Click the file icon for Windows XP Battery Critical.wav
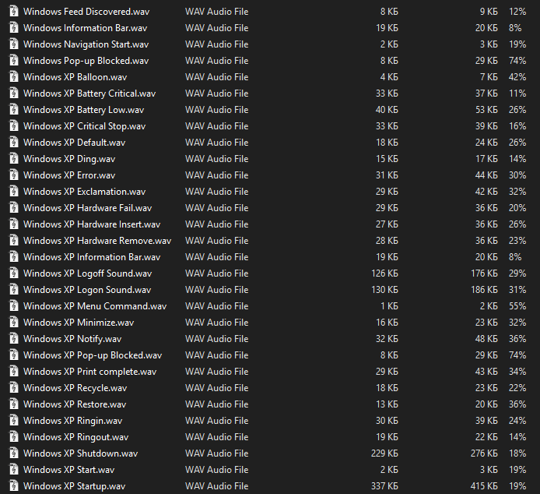The image size is (540, 494). click(x=13, y=94)
